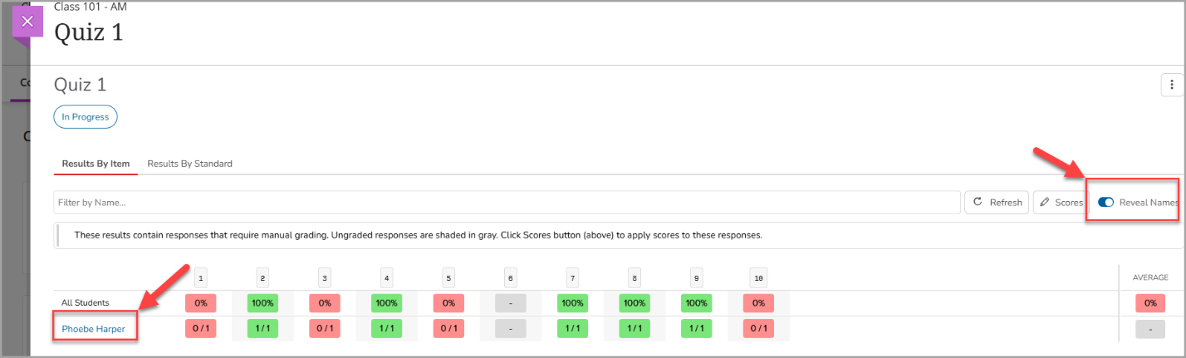Select item 7 column header
The width and height of the screenshot is (1186, 358).
[x=572, y=277]
